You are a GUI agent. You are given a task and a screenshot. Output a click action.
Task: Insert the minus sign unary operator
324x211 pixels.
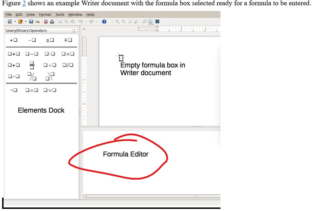point(32,40)
